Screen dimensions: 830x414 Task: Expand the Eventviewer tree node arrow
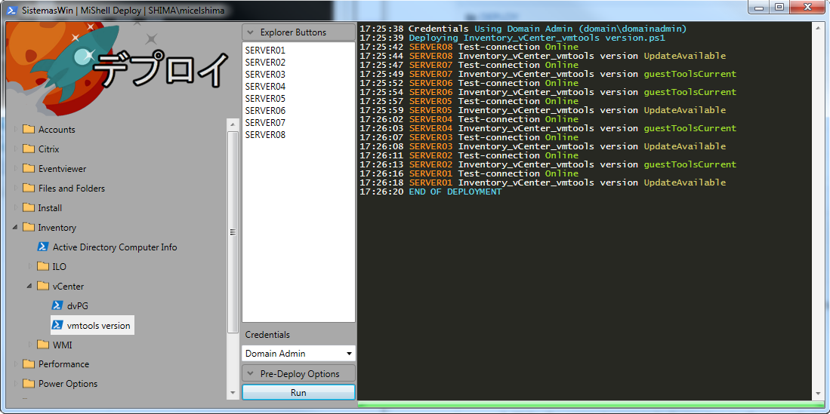click(15, 169)
